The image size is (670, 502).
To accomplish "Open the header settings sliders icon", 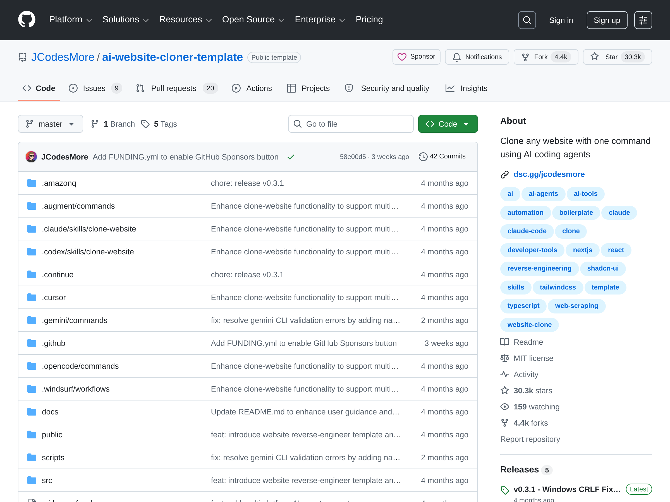I will pos(643,20).
